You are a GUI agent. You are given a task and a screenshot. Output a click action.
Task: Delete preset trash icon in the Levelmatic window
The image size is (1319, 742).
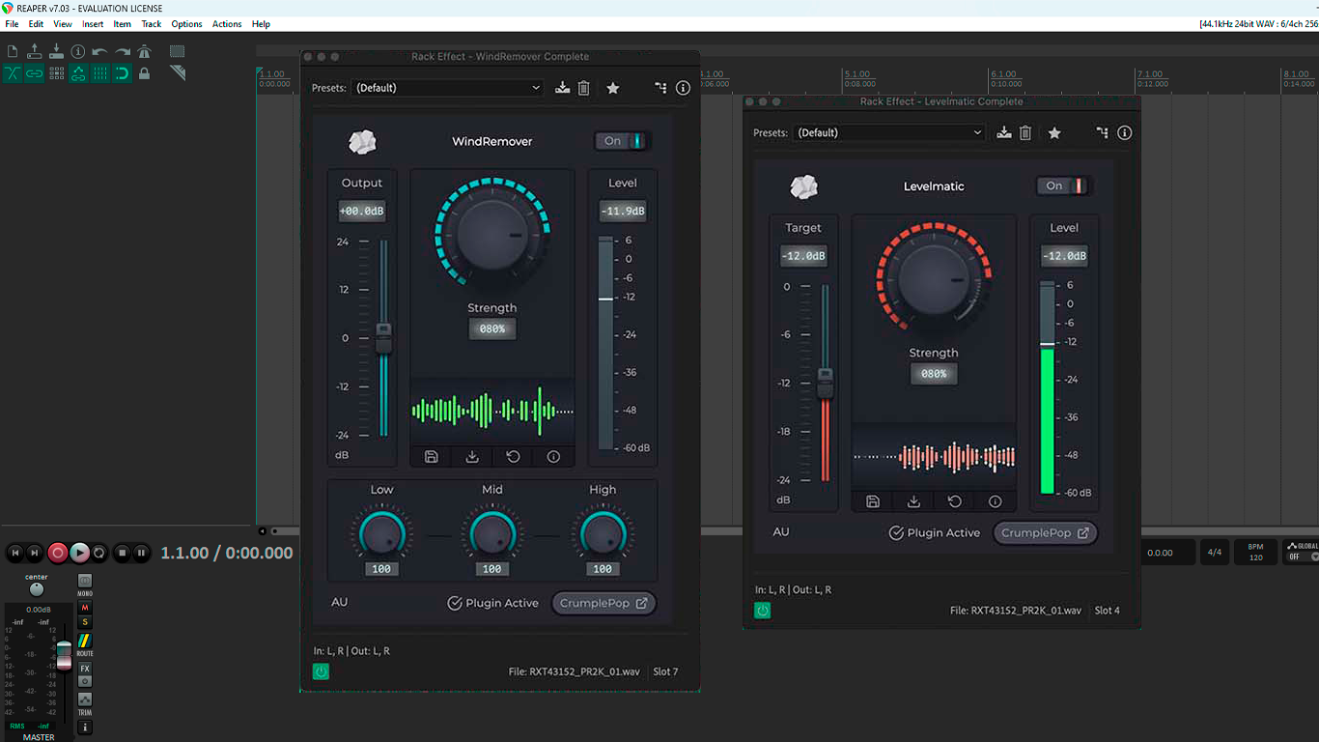pyautogui.click(x=1025, y=133)
